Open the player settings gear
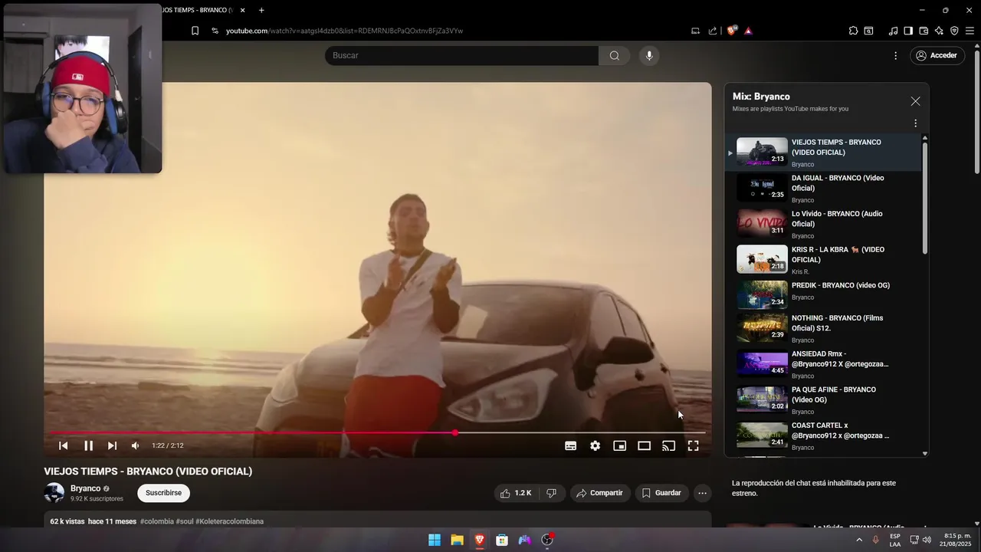 click(x=595, y=445)
